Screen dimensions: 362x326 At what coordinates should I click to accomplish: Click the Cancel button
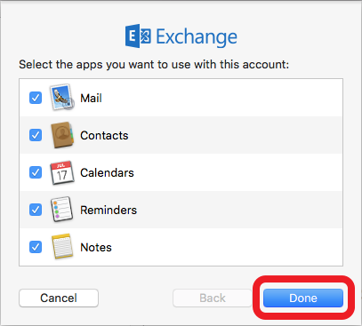tap(59, 298)
